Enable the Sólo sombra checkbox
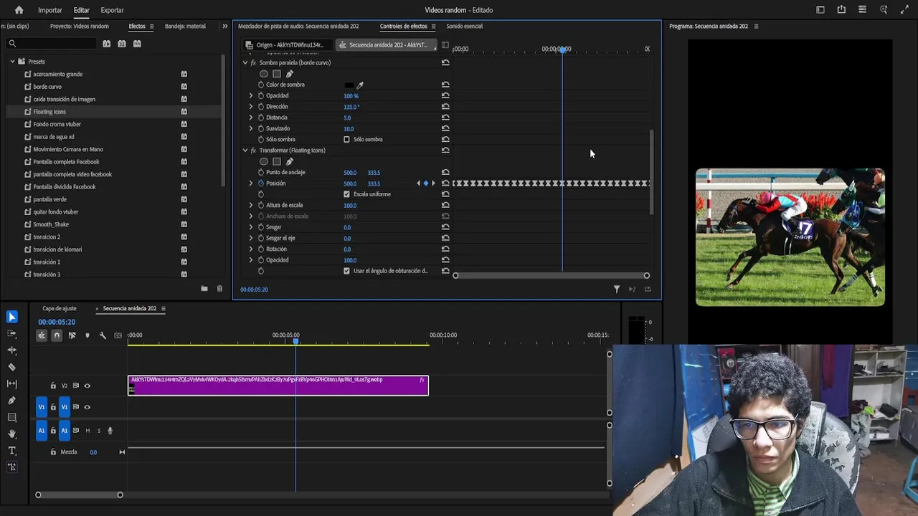Image resolution: width=918 pixels, height=516 pixels. (346, 139)
